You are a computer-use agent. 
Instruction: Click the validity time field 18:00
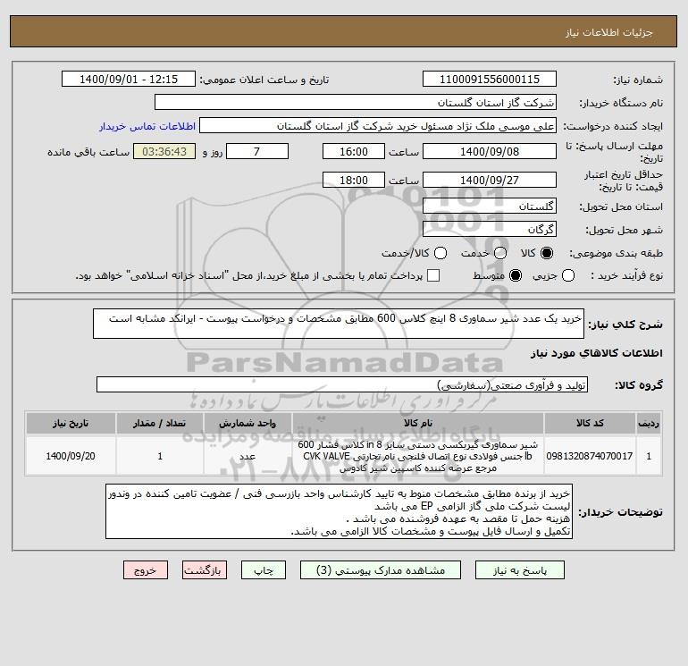(354, 180)
